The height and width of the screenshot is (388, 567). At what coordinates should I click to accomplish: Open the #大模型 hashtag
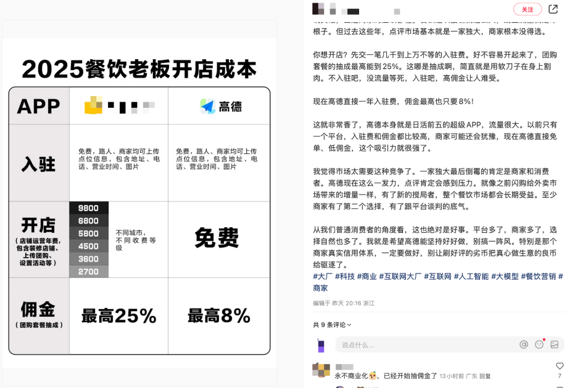click(505, 276)
